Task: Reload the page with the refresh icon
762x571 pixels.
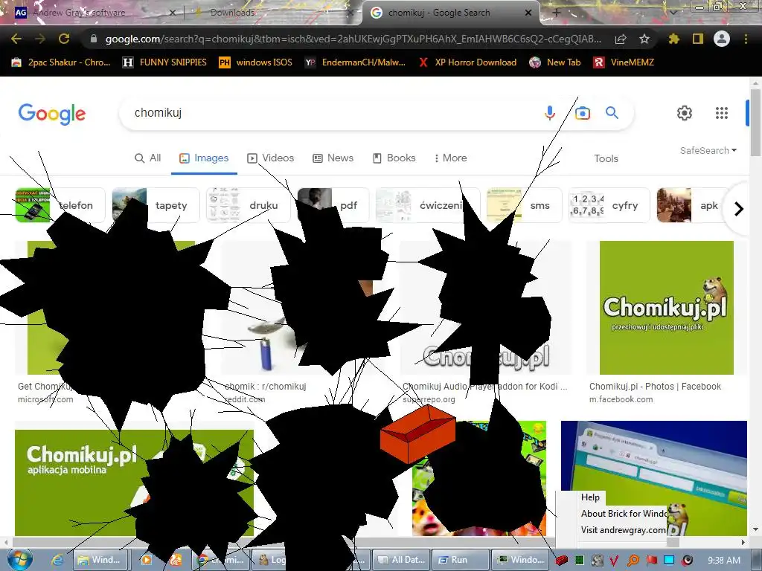Action: [x=64, y=39]
